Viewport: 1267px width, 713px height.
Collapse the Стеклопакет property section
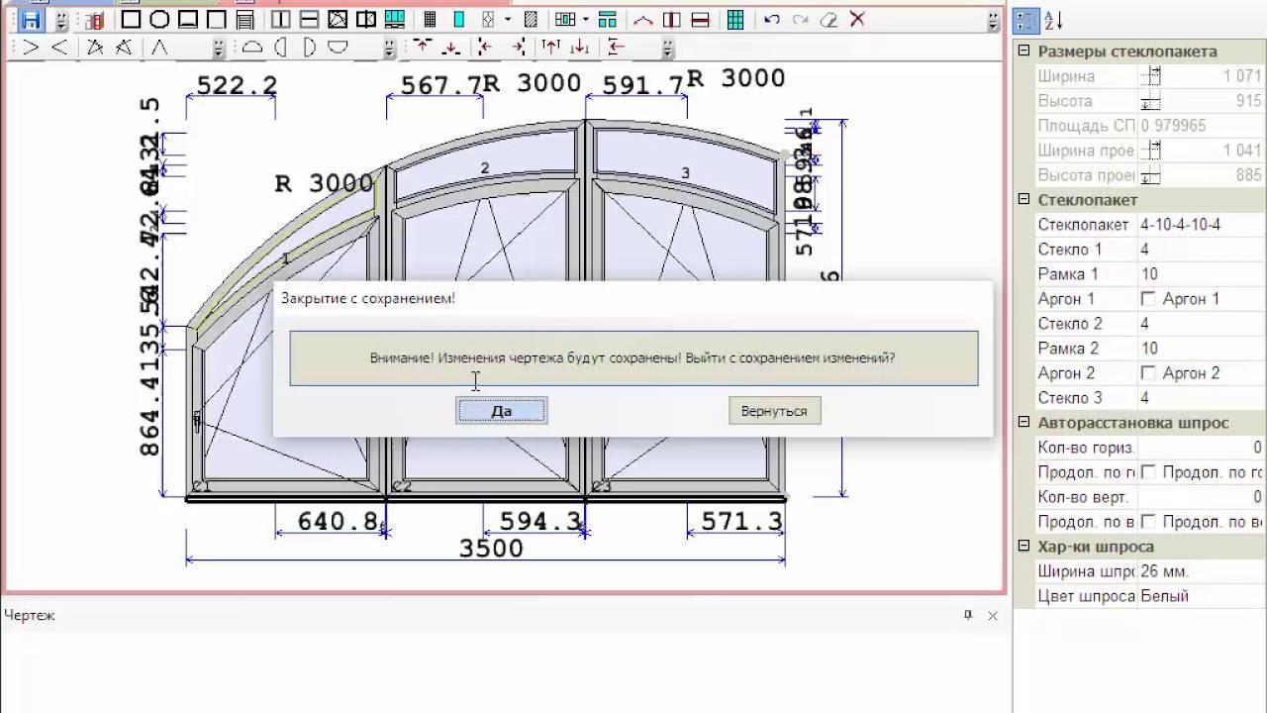(x=1024, y=200)
